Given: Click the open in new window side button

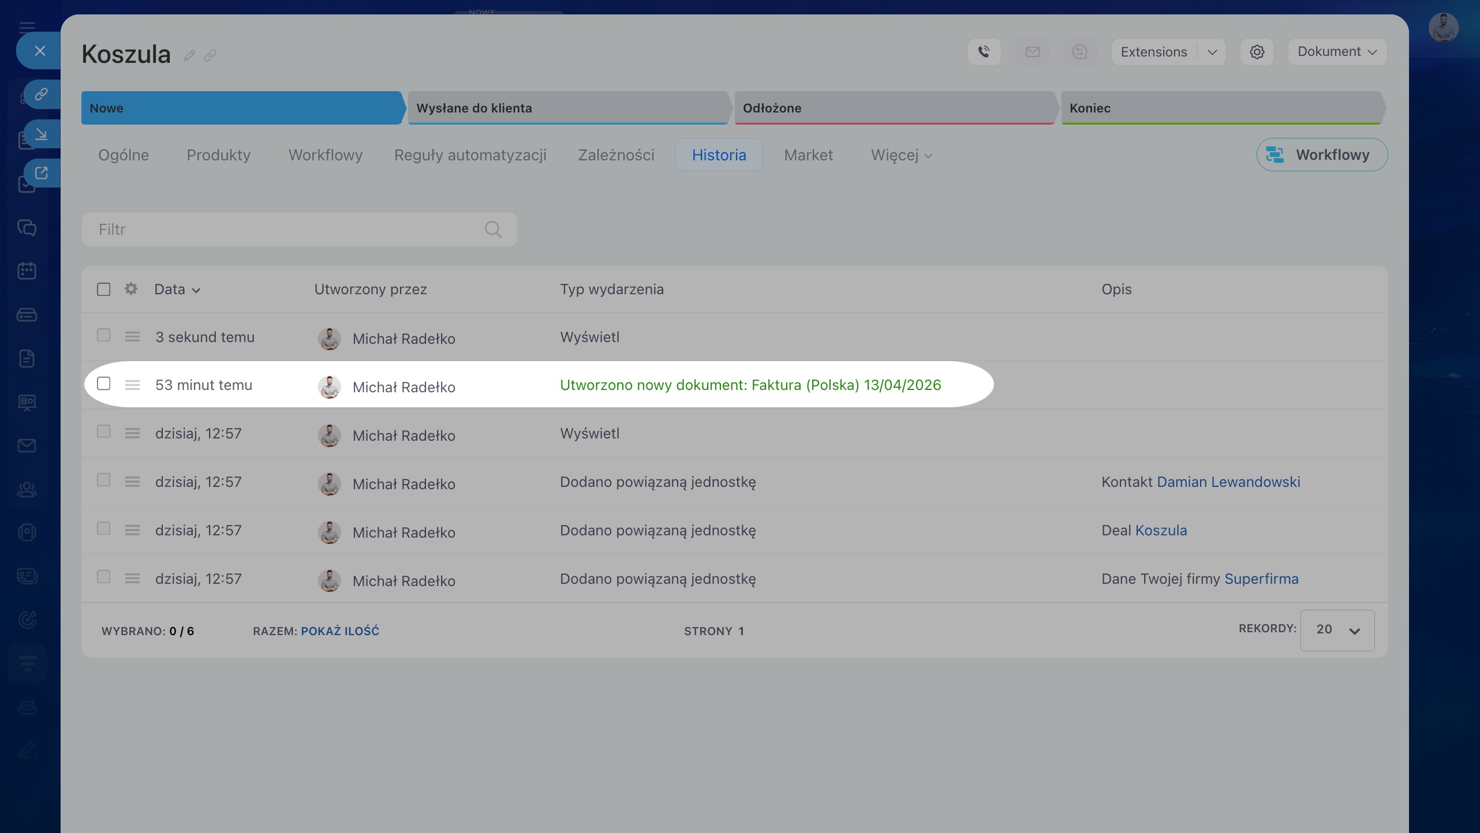Looking at the screenshot, I should [41, 173].
